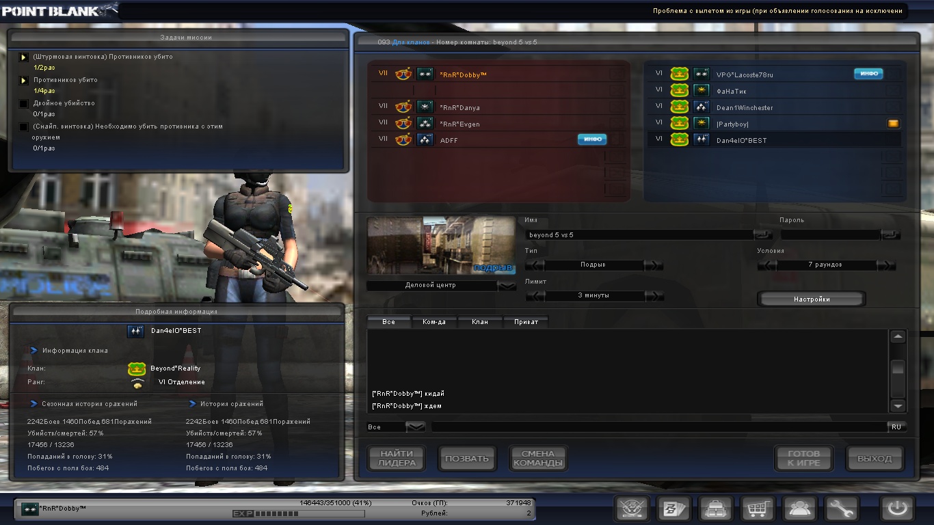Image resolution: width=934 pixels, height=525 pixels.
Task: Toggle the slot box on VPG*Lacoste78ru row
Action: pyautogui.click(x=893, y=74)
